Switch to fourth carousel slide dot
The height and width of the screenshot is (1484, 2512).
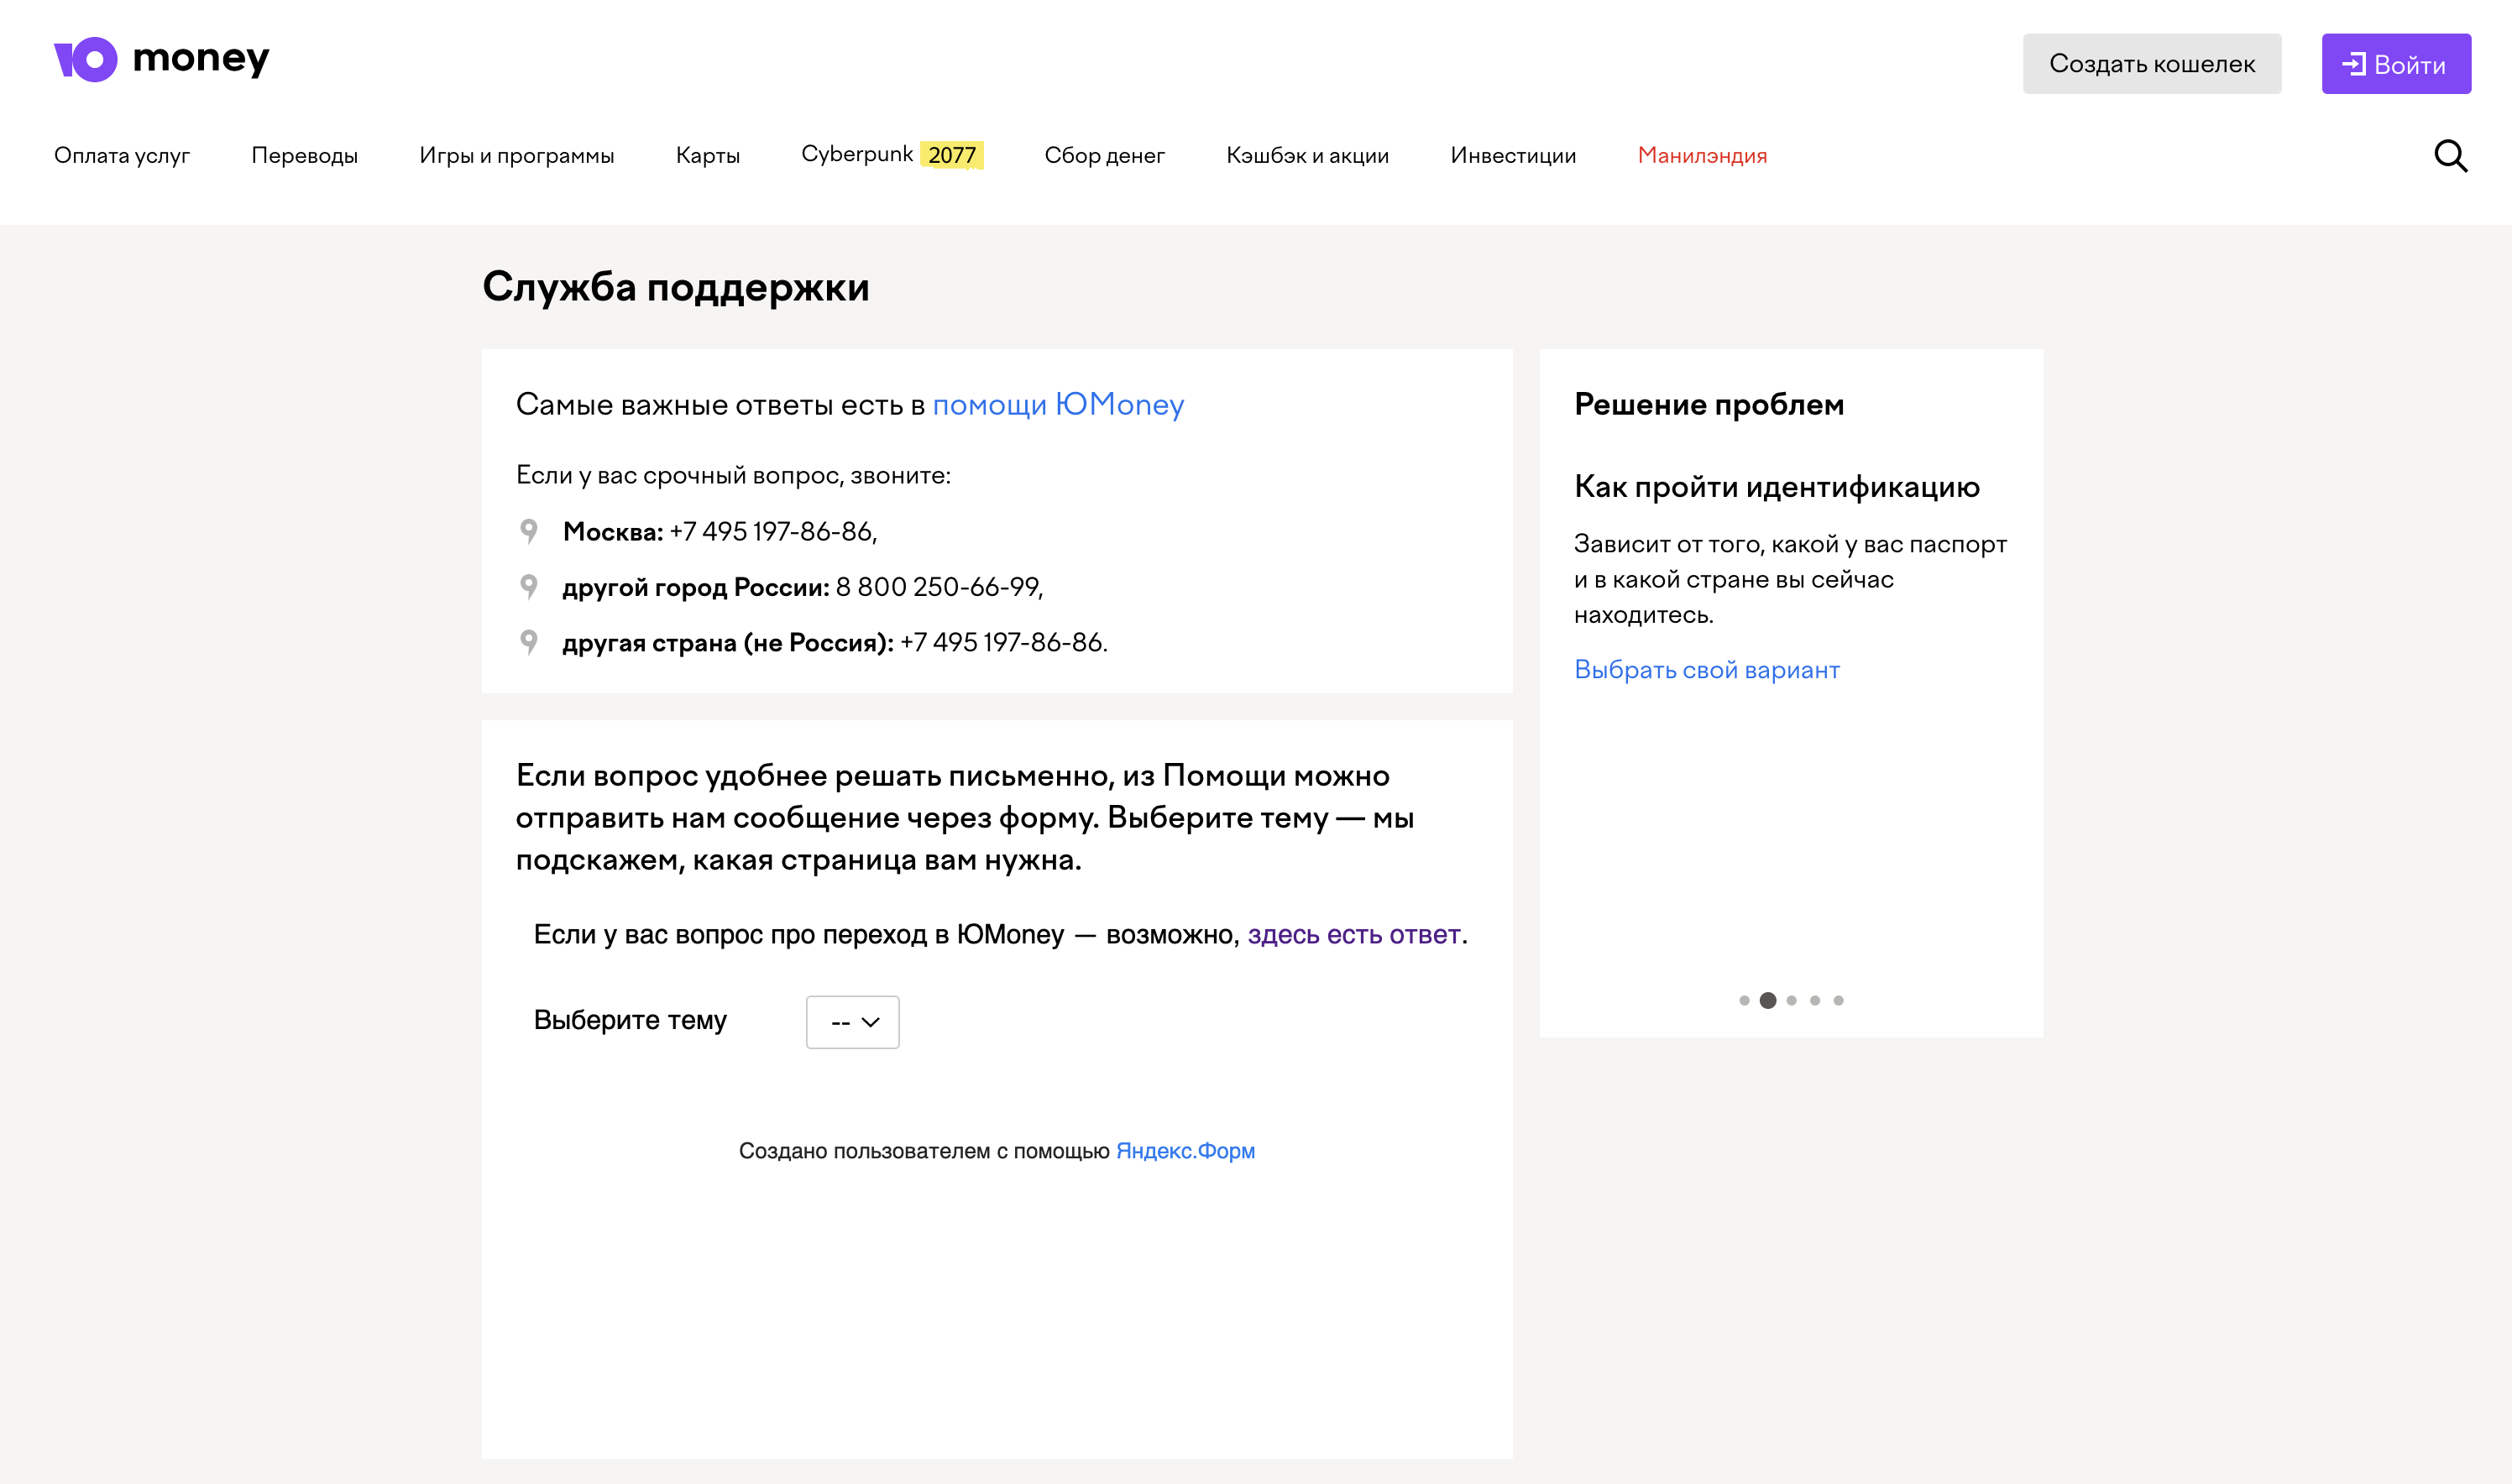1815,1001
